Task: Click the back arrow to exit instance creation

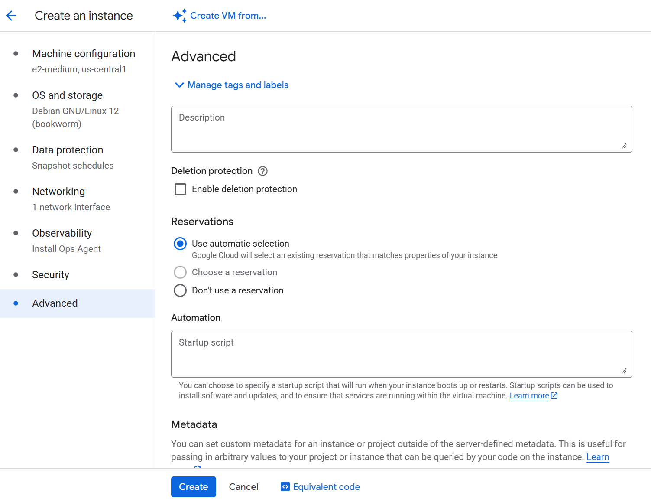Action: [11, 15]
